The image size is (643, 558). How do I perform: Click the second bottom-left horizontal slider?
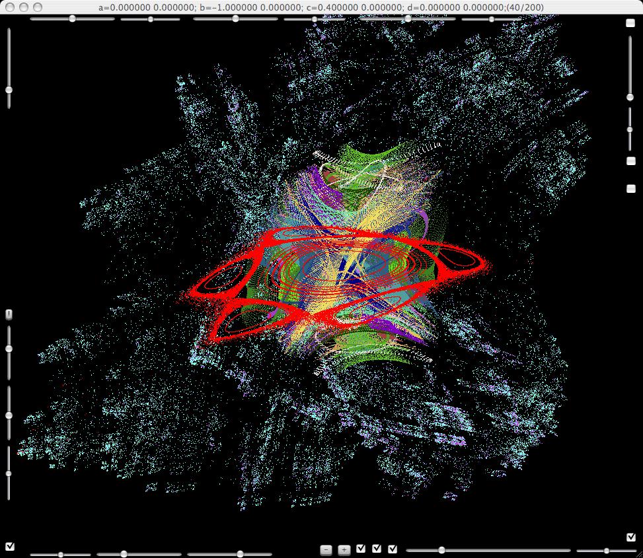[139, 554]
